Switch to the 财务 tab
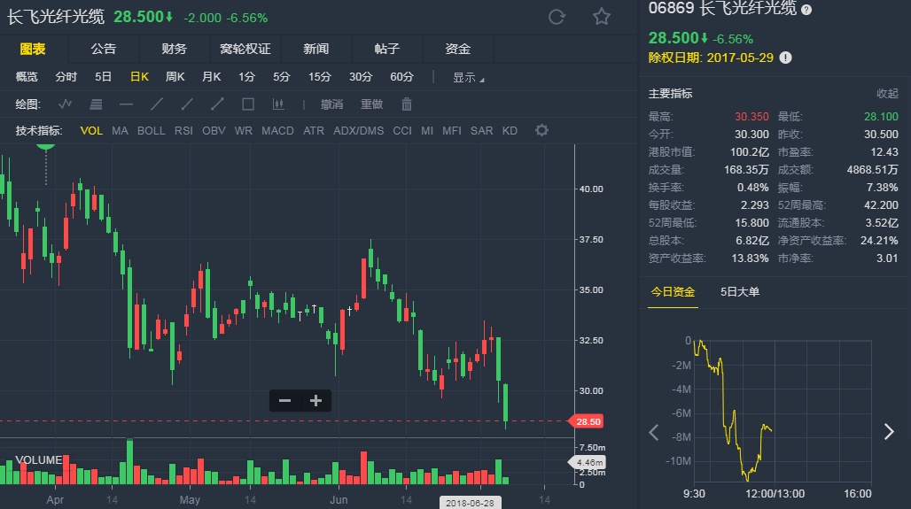 [x=175, y=49]
